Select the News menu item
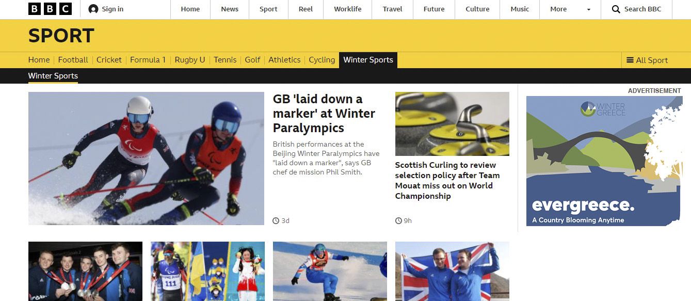Screen dimensions: 691x301 pyautogui.click(x=230, y=9)
